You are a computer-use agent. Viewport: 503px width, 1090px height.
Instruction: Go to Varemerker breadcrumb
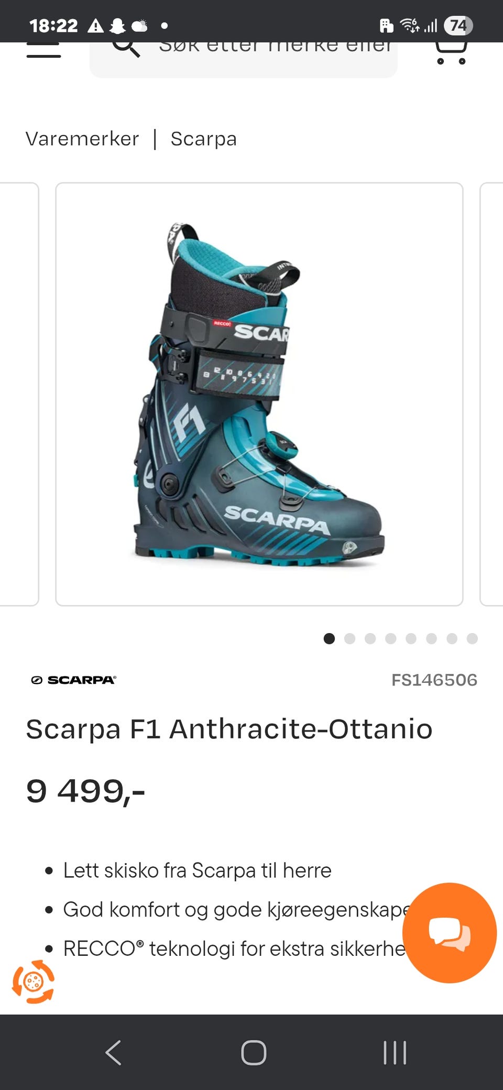82,139
